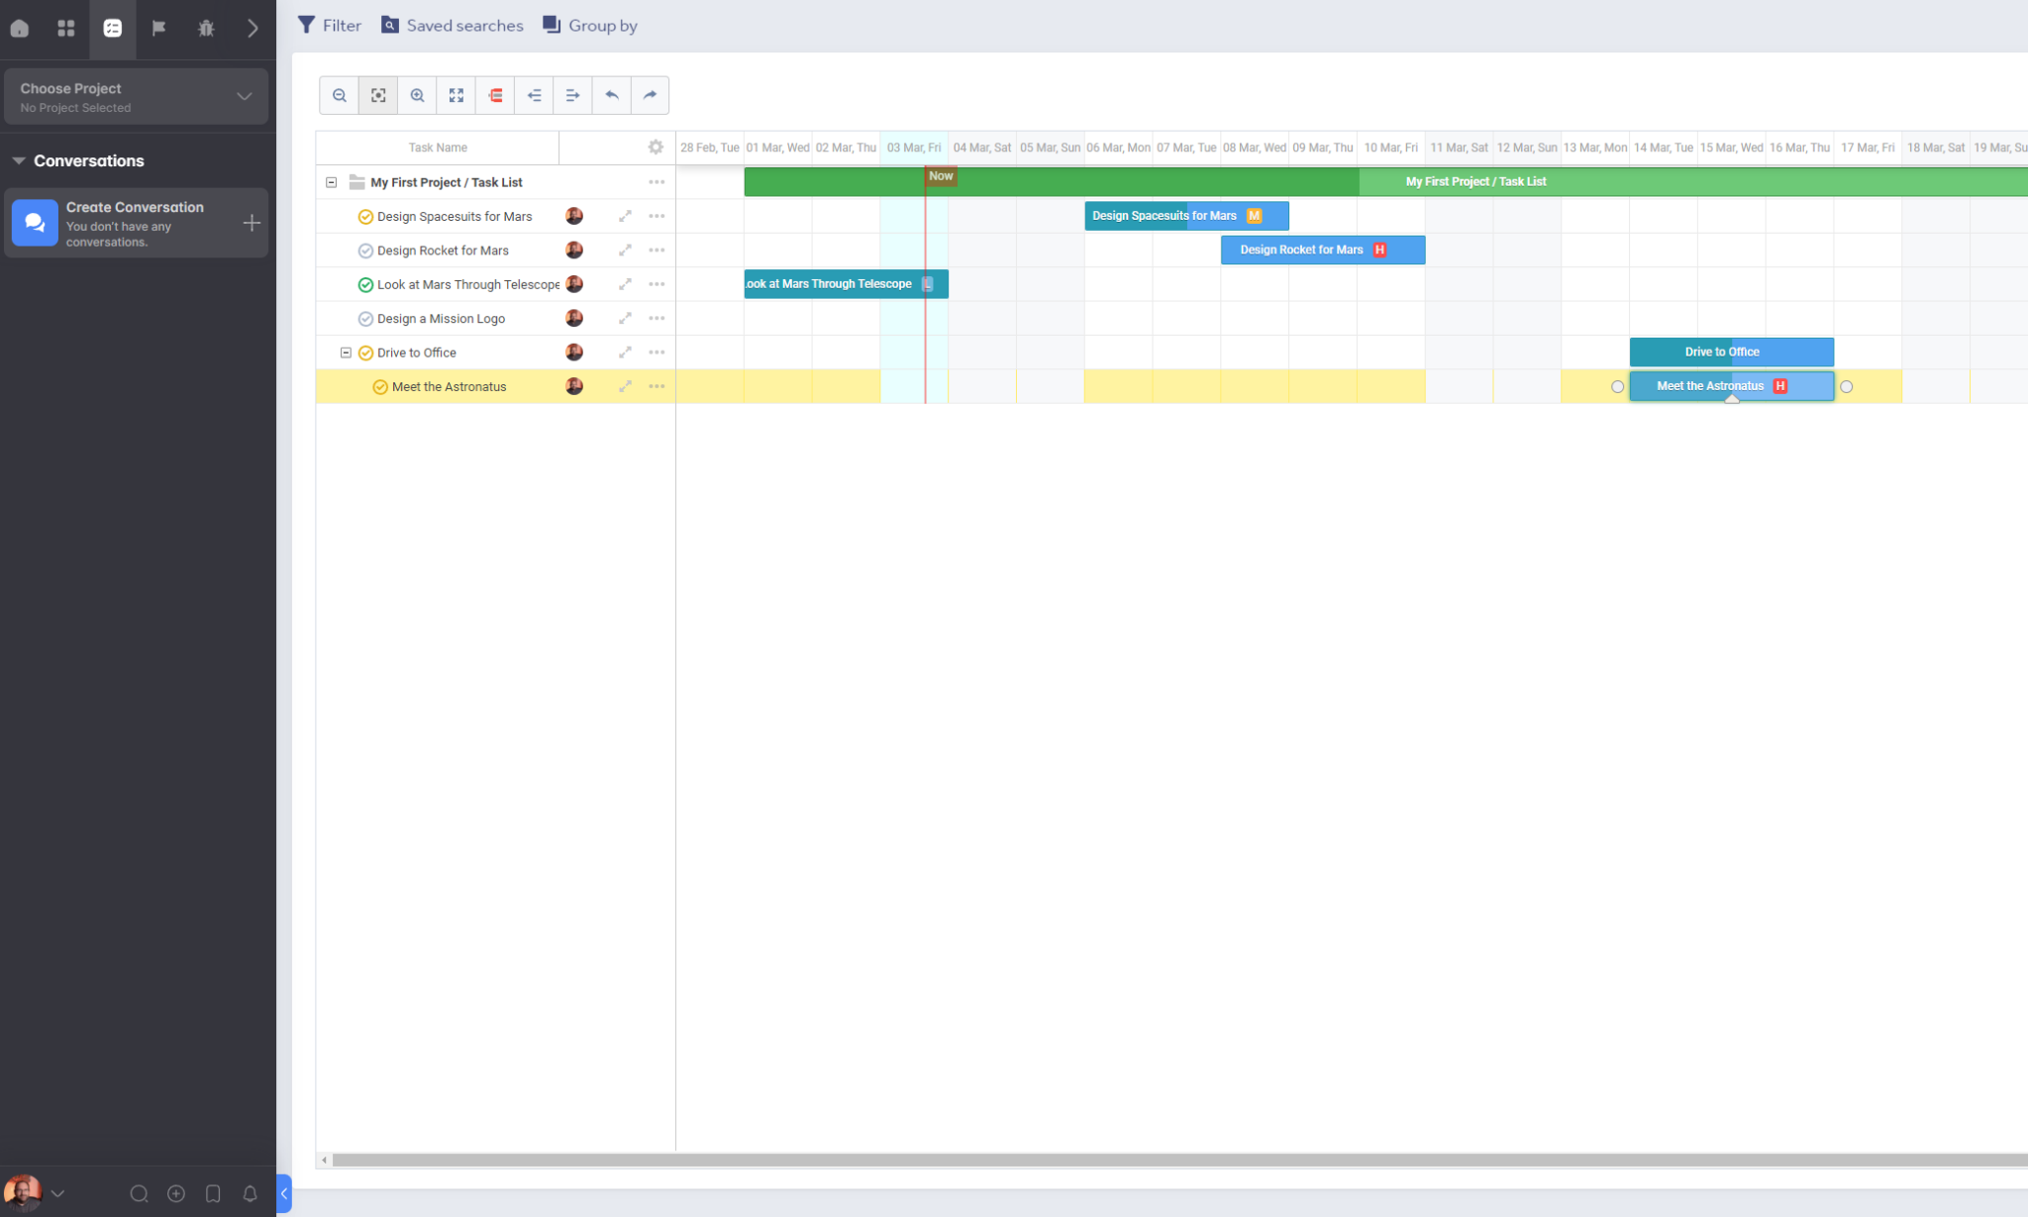The width and height of the screenshot is (2028, 1217).
Task: Open column settings gear icon
Action: tap(656, 148)
